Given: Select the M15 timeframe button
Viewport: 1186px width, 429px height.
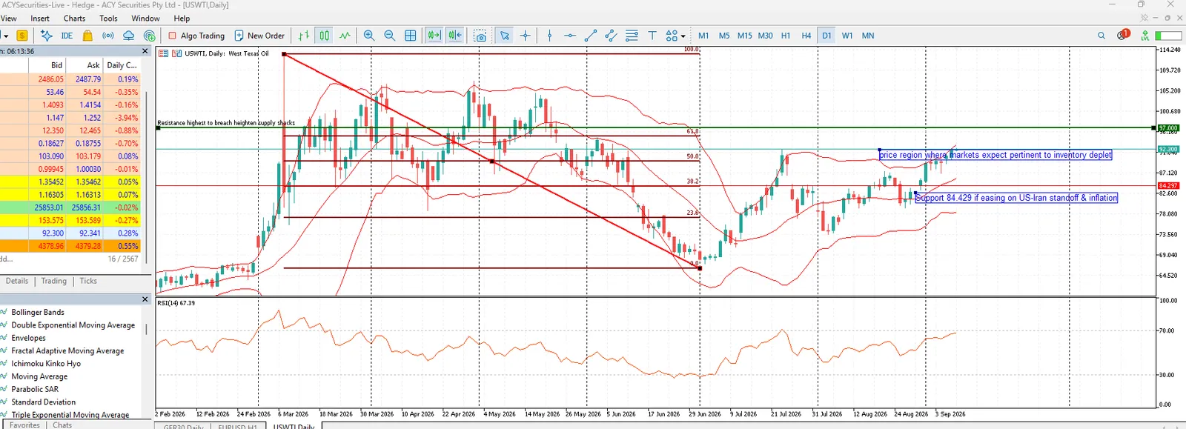Looking at the screenshot, I should coord(744,36).
